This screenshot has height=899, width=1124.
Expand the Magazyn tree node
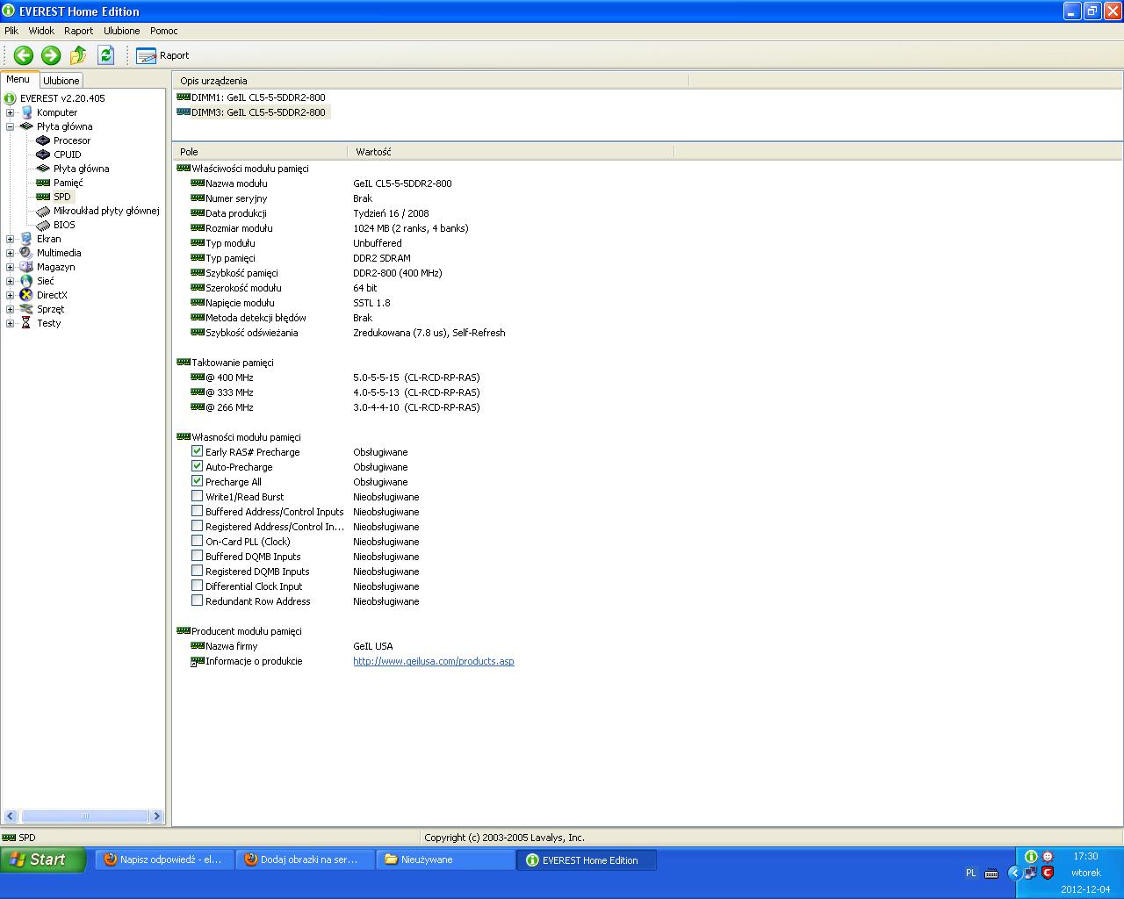click(10, 267)
